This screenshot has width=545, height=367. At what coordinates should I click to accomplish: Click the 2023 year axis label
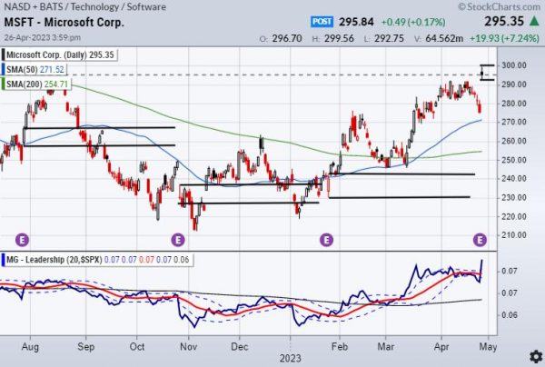tap(291, 358)
